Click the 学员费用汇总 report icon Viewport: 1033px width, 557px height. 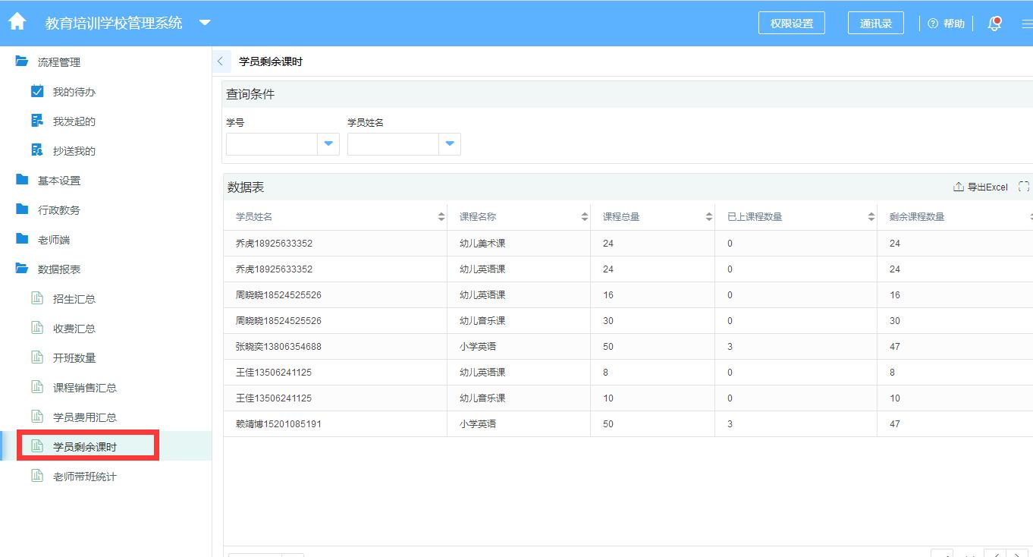coord(36,417)
